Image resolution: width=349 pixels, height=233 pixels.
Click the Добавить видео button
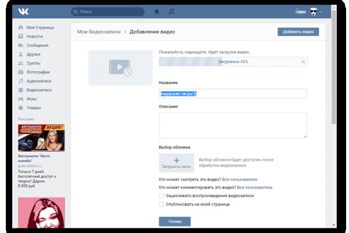click(x=298, y=31)
